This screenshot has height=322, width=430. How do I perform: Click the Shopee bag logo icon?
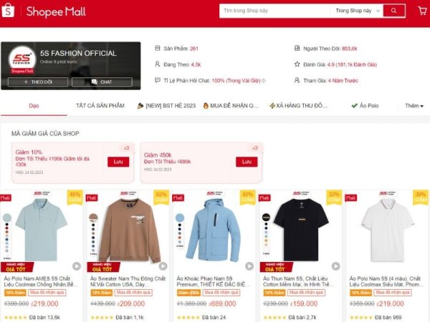(x=8, y=11)
